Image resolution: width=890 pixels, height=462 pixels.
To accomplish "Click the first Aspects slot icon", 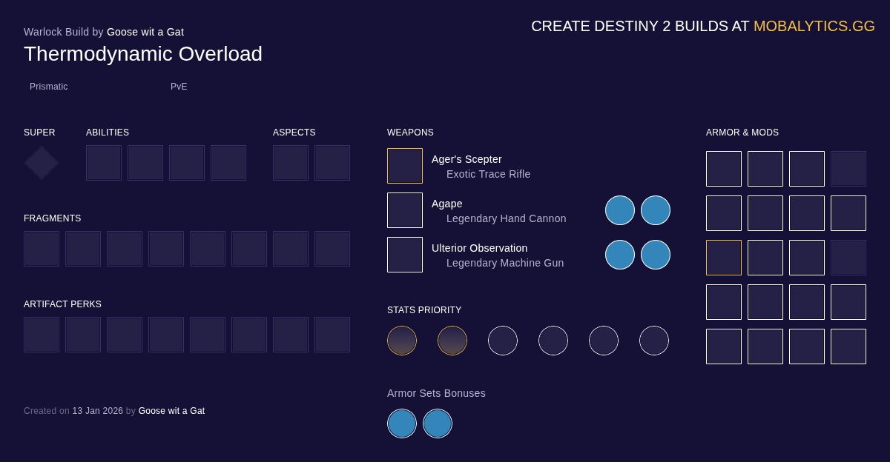I will (x=291, y=163).
